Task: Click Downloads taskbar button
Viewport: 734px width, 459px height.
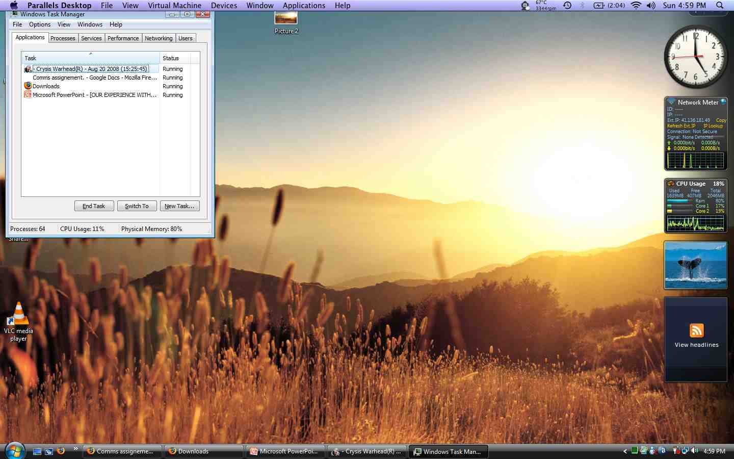Action: (204, 451)
